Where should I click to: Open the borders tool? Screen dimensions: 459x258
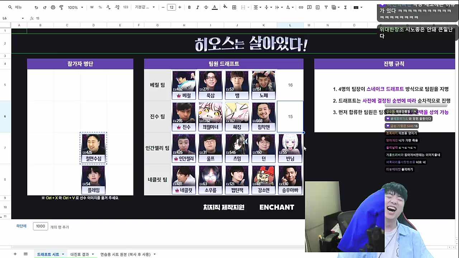(x=234, y=7)
